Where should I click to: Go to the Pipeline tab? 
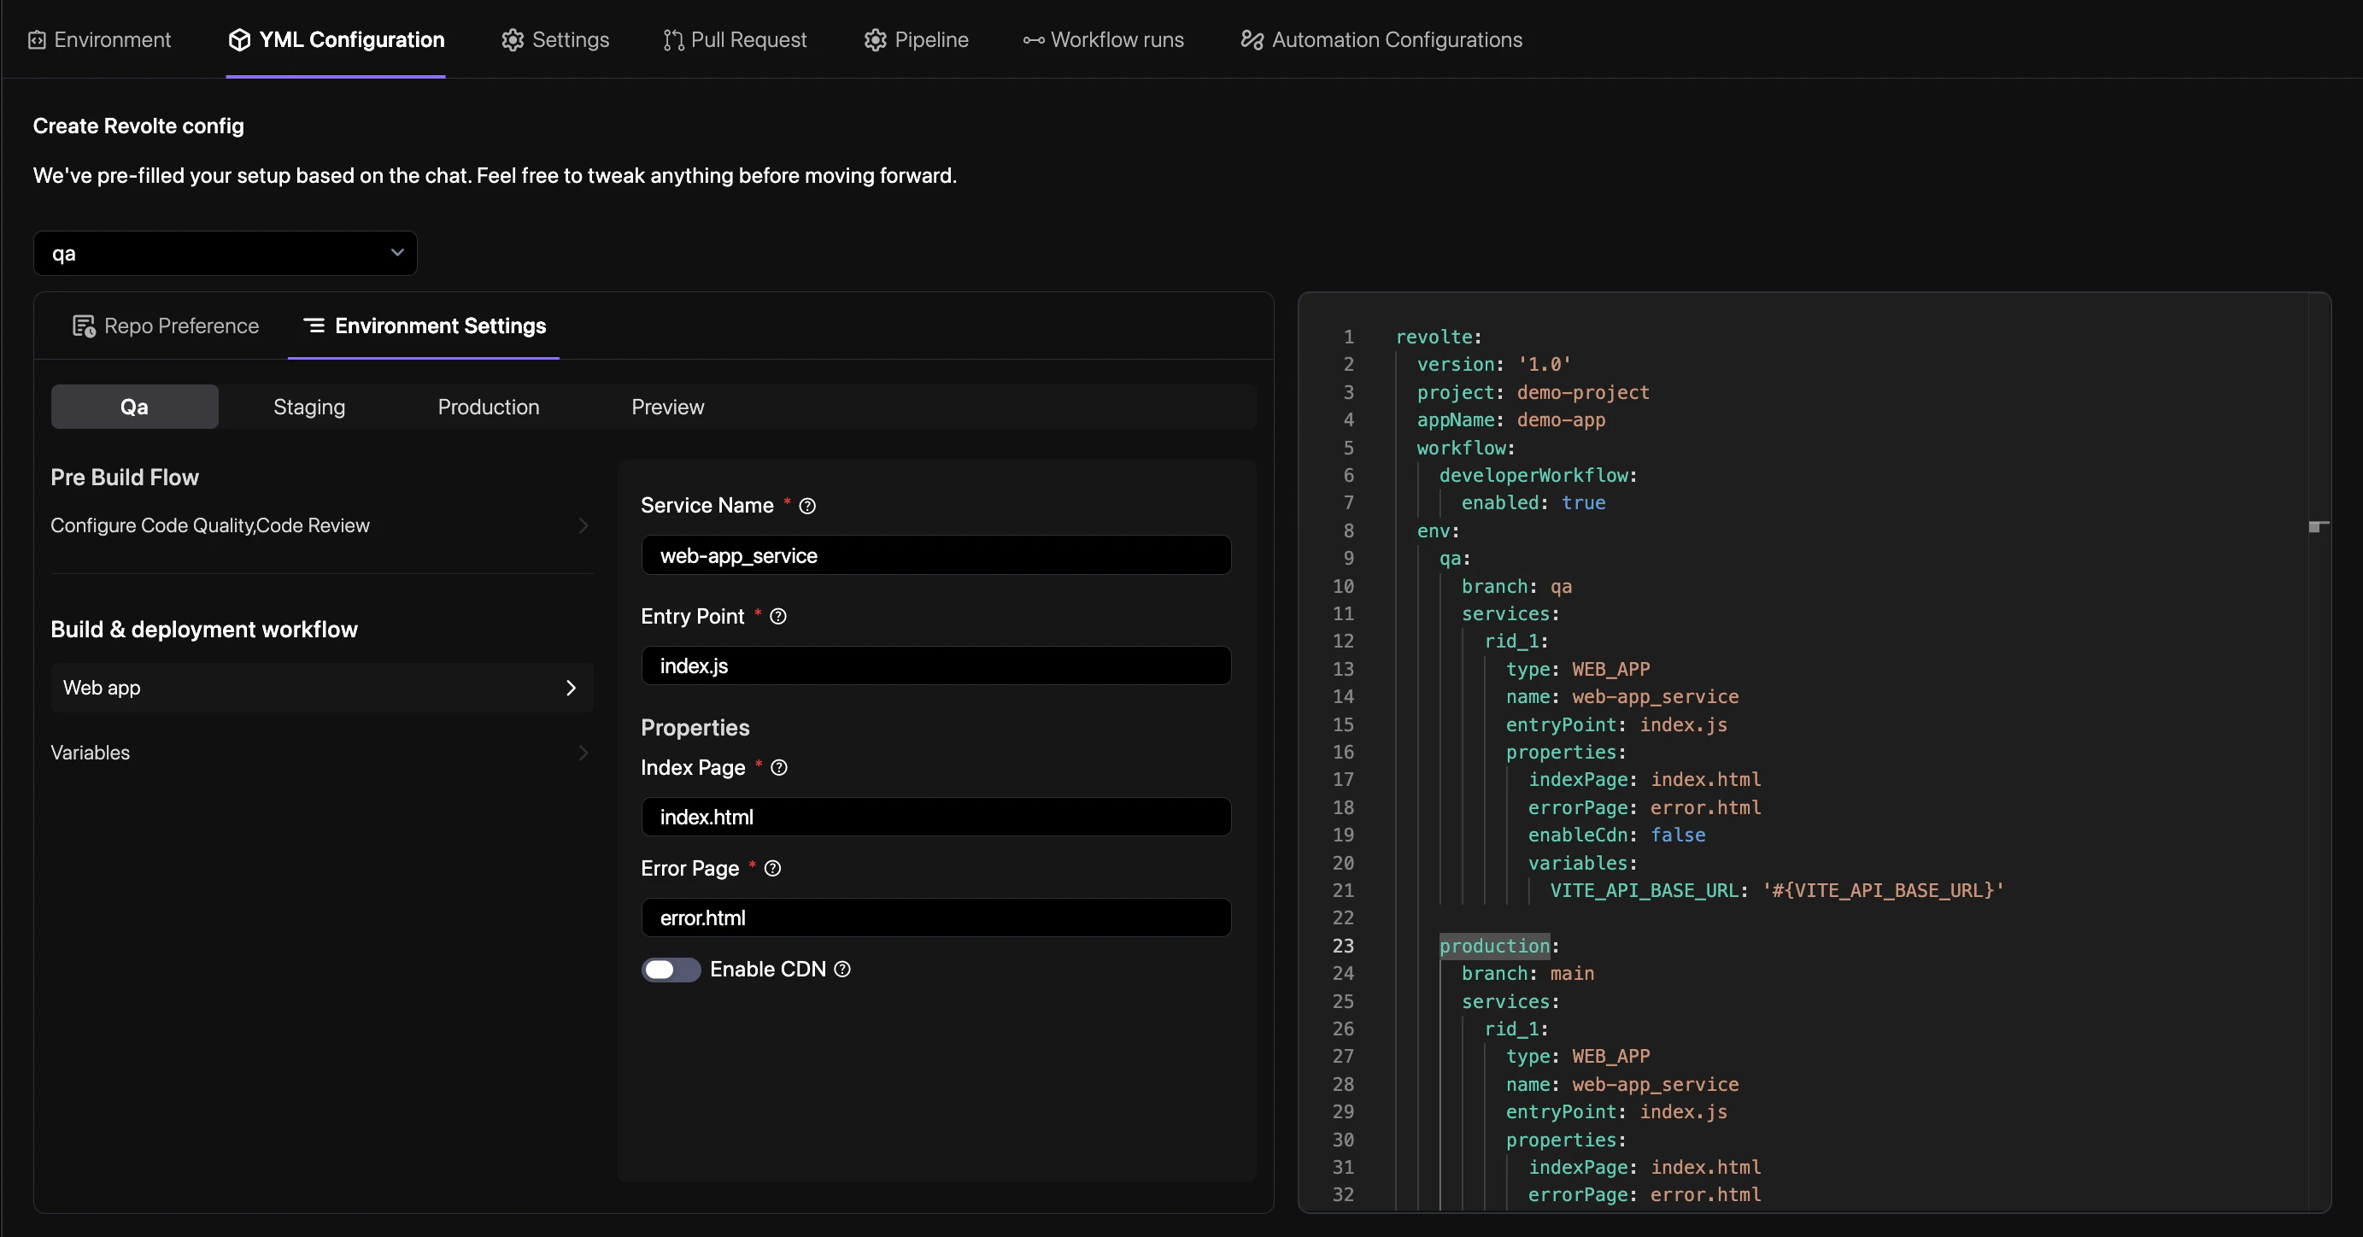point(916,39)
